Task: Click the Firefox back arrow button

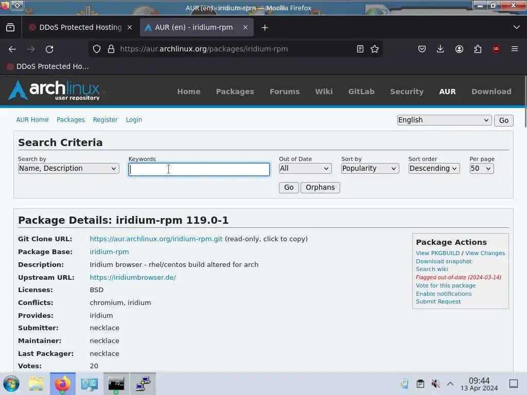Action: point(12,49)
